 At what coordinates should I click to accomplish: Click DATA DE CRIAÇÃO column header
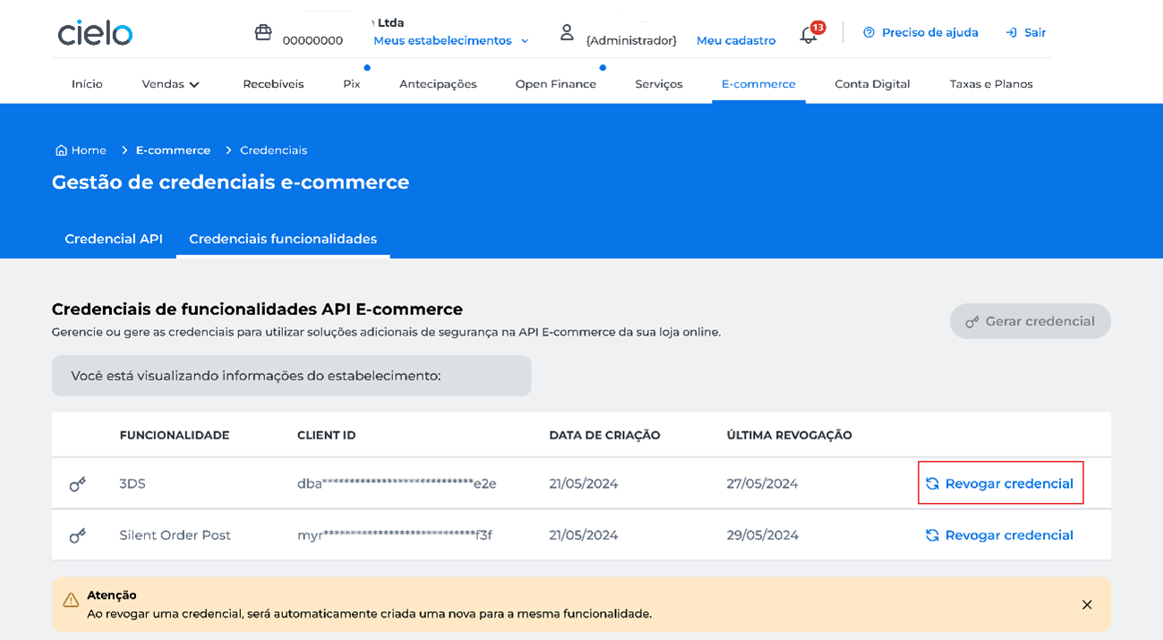point(604,435)
